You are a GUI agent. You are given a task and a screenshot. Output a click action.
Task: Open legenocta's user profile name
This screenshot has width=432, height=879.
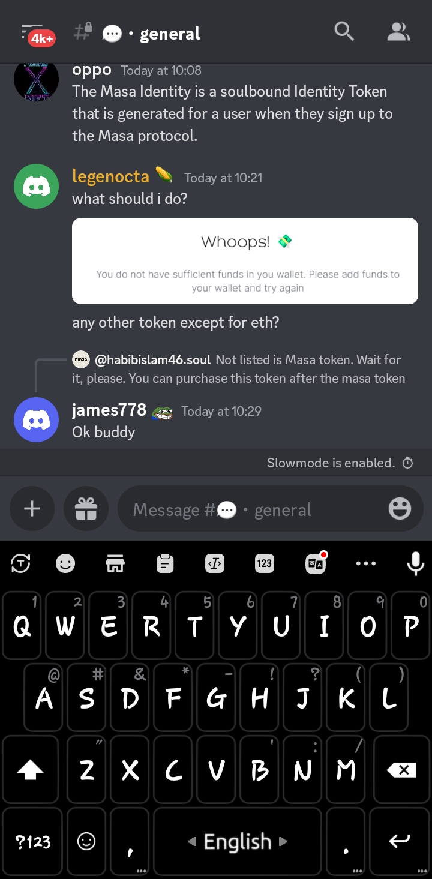(110, 176)
